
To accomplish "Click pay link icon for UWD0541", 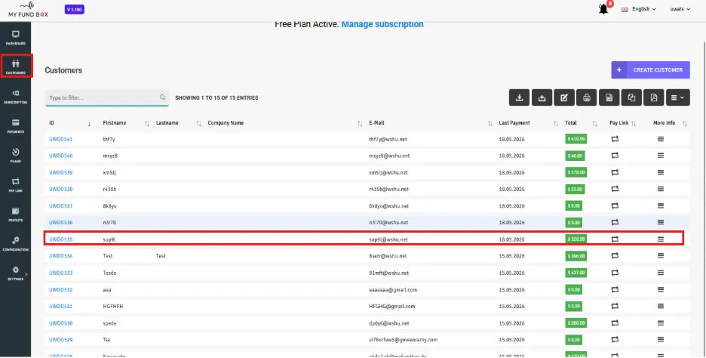I will pyautogui.click(x=615, y=139).
